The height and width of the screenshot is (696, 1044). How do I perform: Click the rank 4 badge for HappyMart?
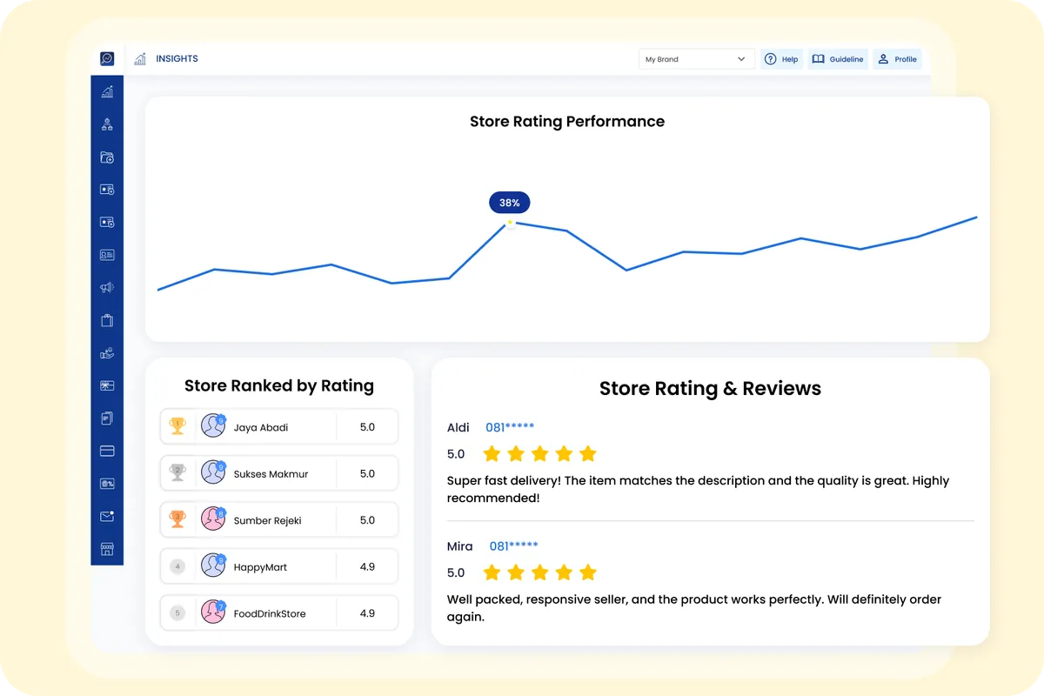[177, 566]
